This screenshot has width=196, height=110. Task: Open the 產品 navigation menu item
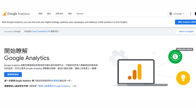pyautogui.click(x=49, y=14)
